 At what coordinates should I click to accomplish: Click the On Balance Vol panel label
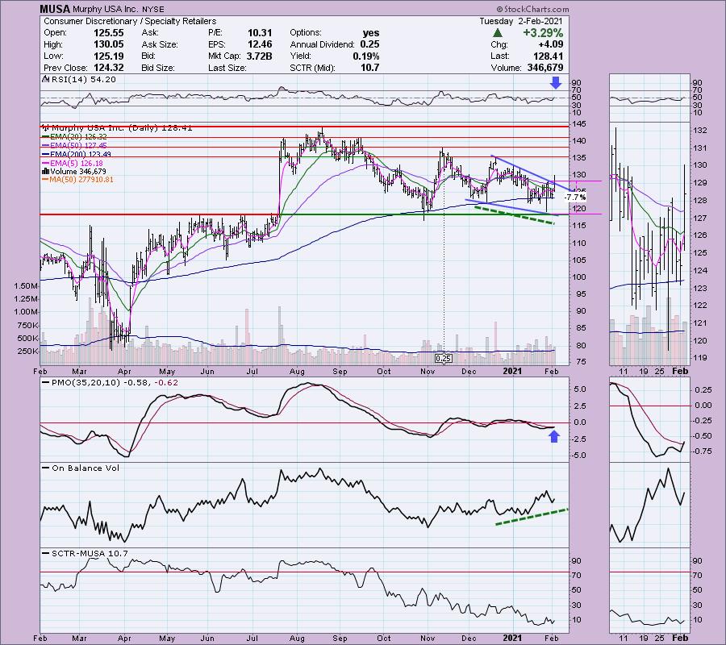[x=81, y=468]
